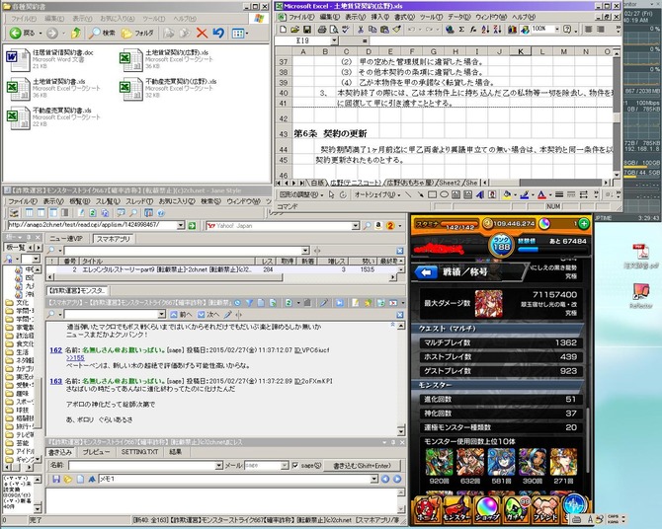The height and width of the screenshot is (529, 662).
Task: Open the Yahoo! Japan search engine dropdown
Action: click(356, 226)
